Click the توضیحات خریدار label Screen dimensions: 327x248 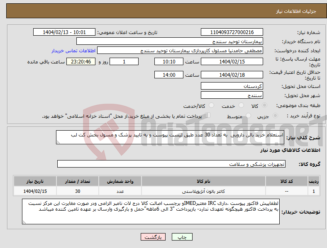(x=301, y=212)
